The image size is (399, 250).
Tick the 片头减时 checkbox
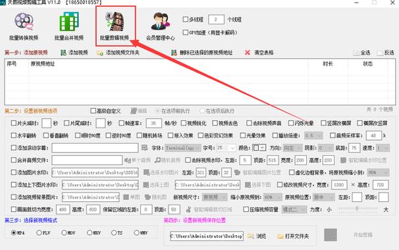tap(13, 123)
